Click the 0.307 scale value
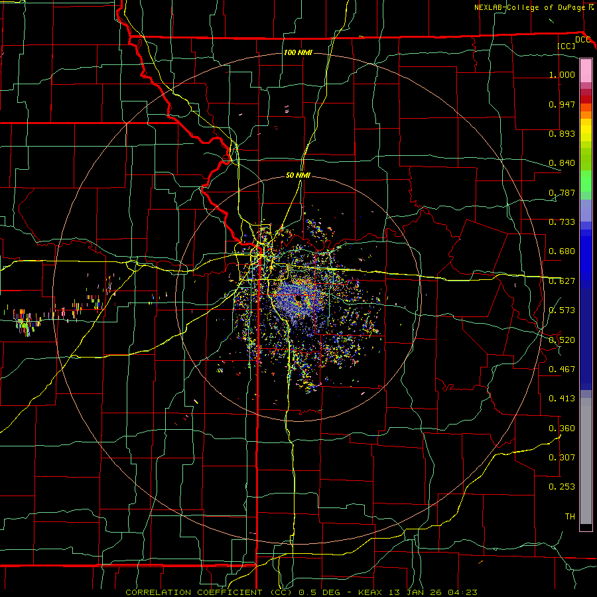This screenshot has height=597, width=597. tap(562, 458)
